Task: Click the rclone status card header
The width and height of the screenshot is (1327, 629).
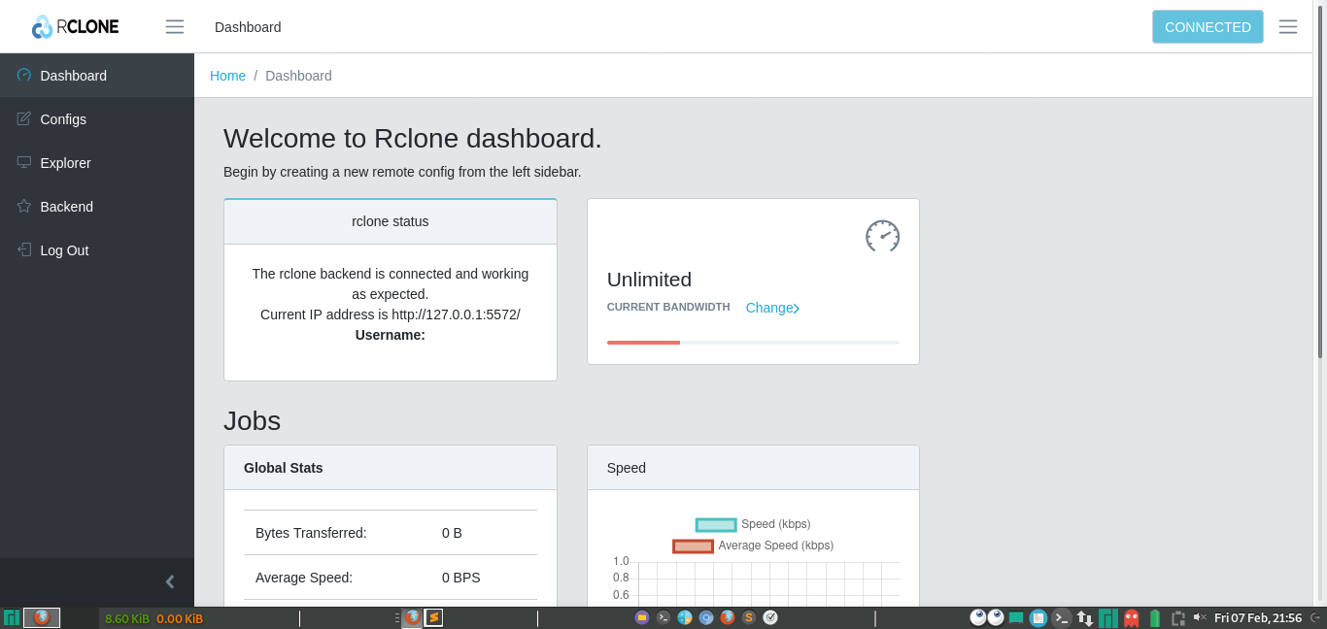Action: point(391,221)
